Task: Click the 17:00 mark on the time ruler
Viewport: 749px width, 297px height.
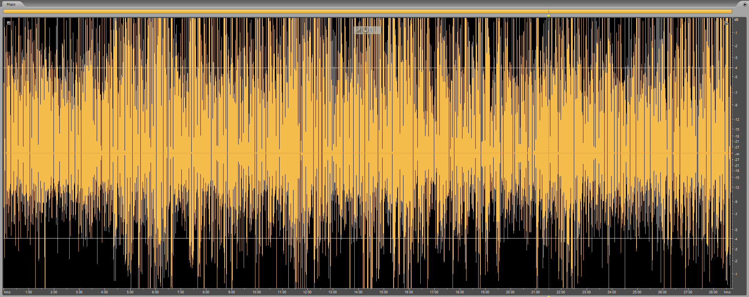Action: pyautogui.click(x=434, y=292)
